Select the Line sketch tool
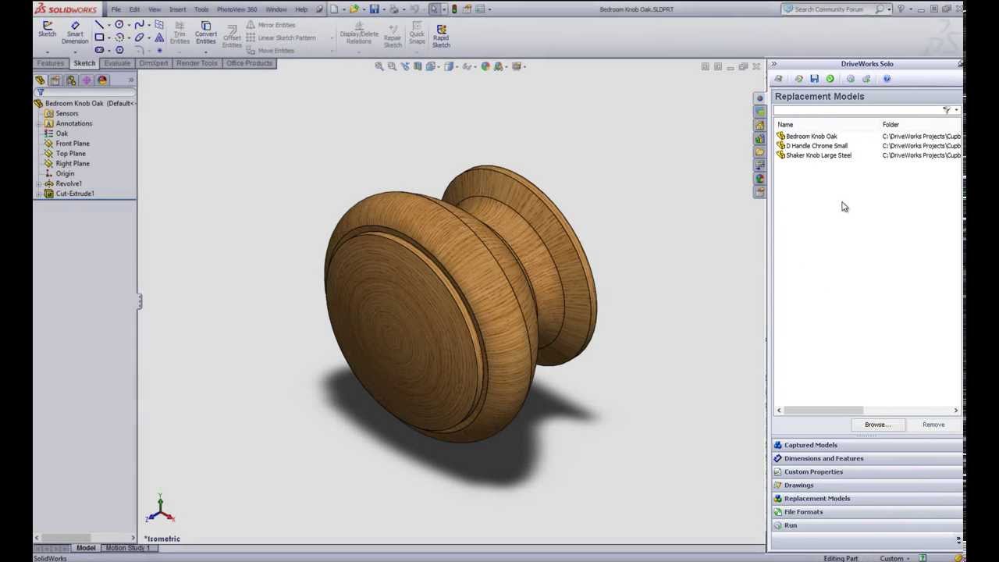This screenshot has height=562, width=999. pos(99,25)
